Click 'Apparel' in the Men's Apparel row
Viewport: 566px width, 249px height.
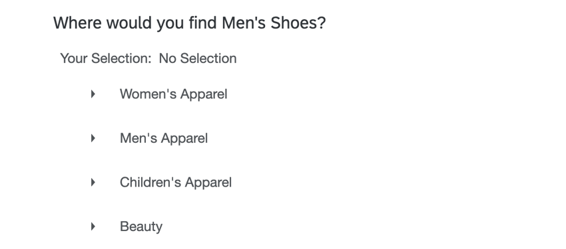tap(184, 139)
